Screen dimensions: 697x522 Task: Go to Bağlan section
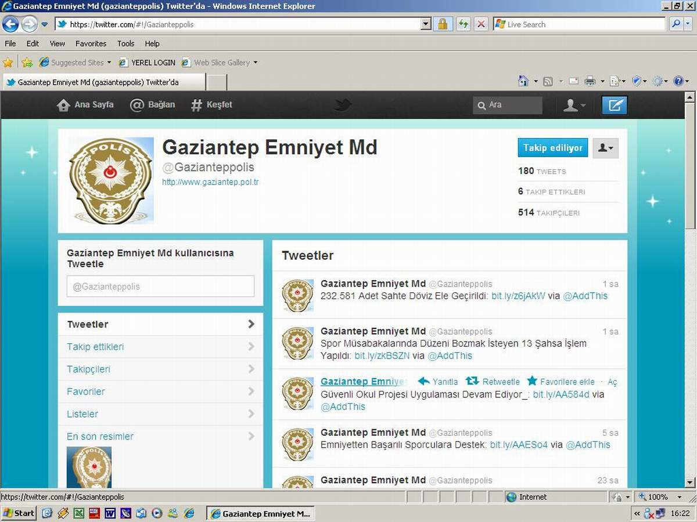(152, 105)
